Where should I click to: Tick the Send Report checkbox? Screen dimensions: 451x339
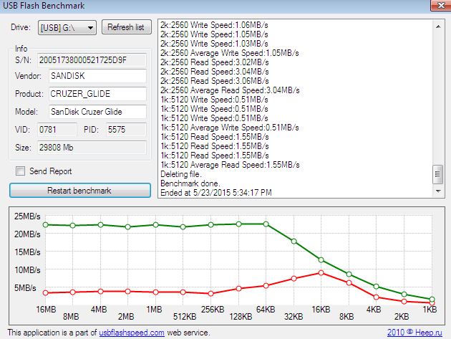click(x=20, y=171)
